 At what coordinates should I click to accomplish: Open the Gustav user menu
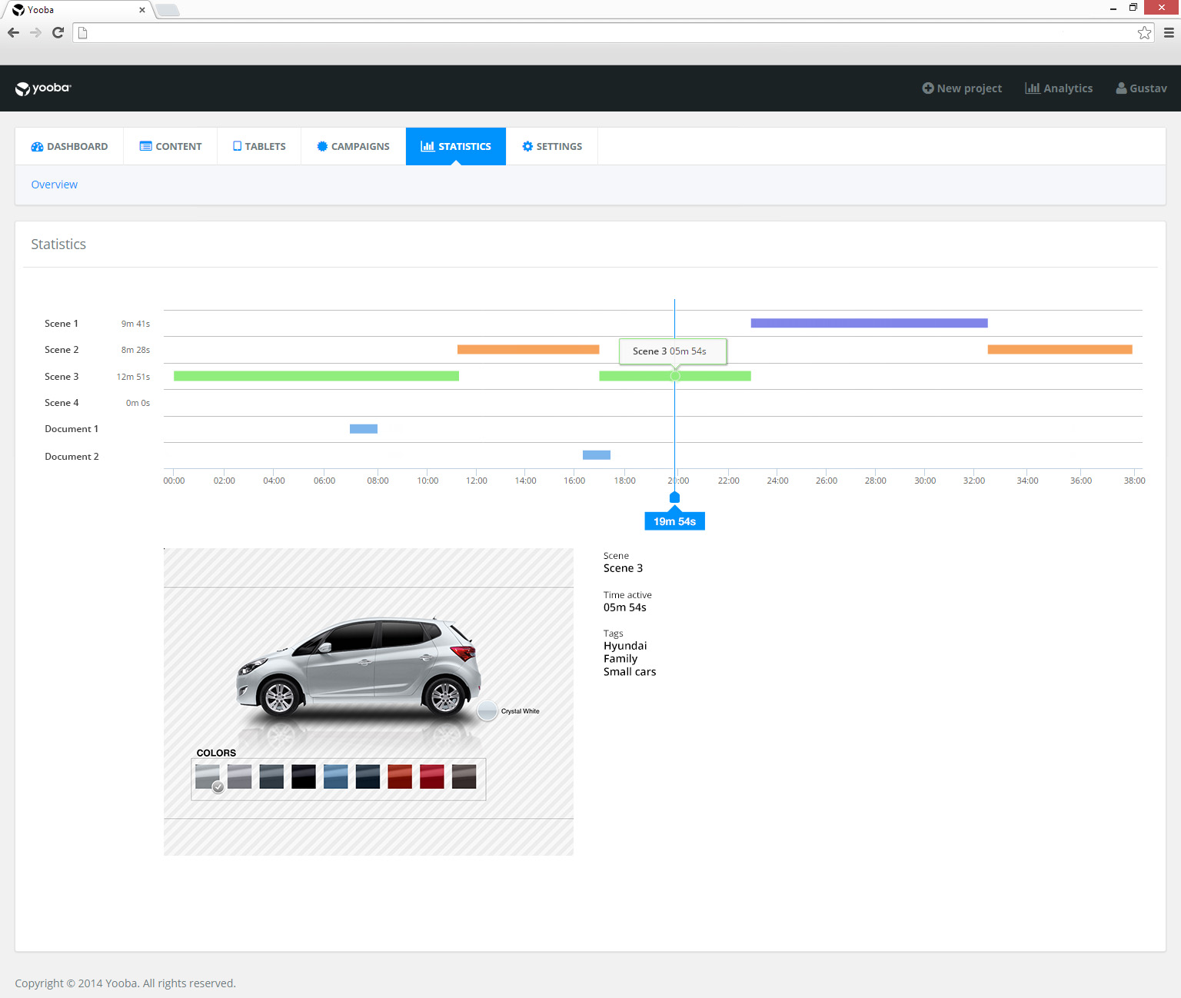1142,88
